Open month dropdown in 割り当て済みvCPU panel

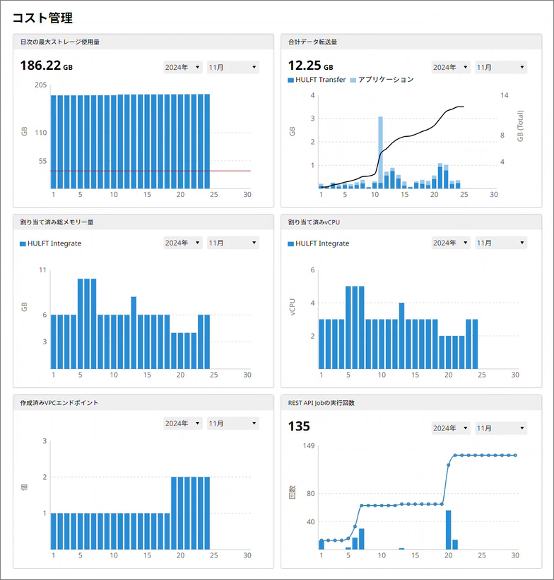pos(501,243)
